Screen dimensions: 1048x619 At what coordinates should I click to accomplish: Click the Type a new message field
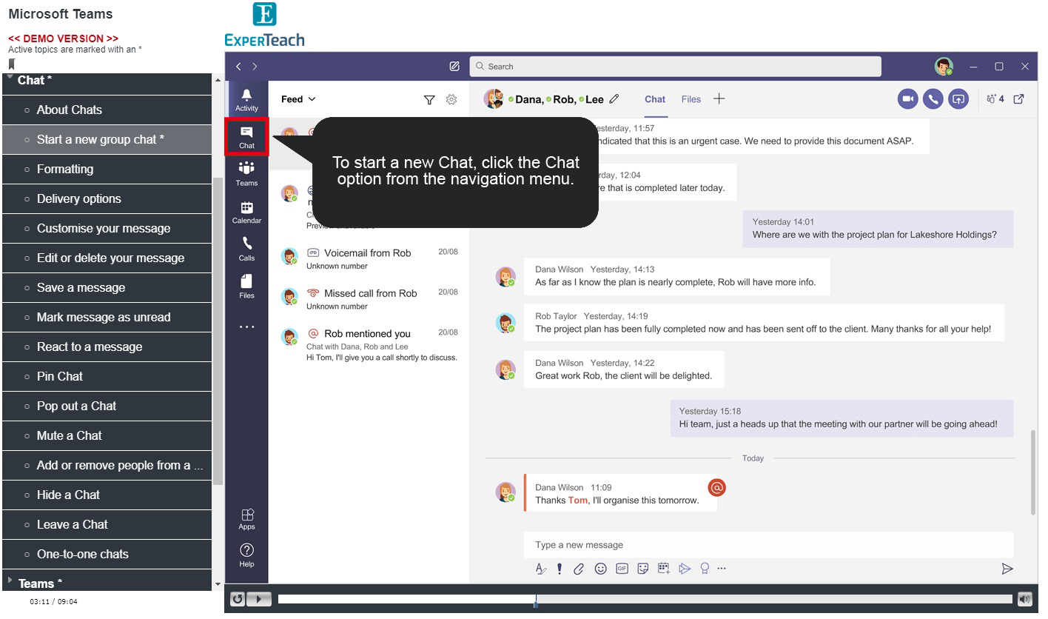click(x=768, y=545)
